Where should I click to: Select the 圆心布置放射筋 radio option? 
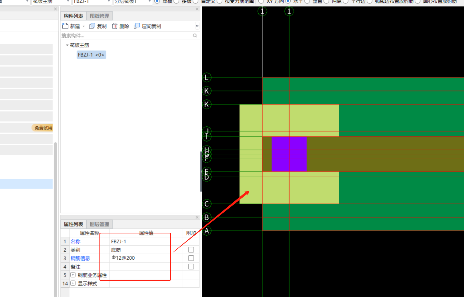click(417, 1)
